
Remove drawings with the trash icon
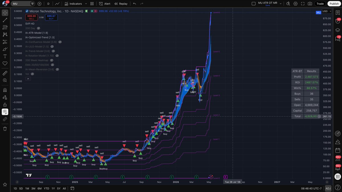(x=5, y=129)
